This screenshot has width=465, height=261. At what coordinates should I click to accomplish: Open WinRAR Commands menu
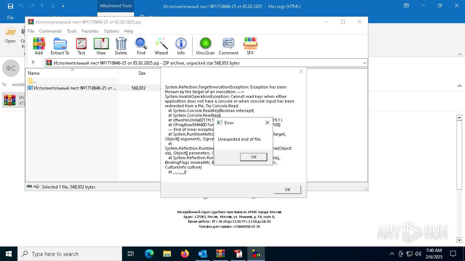point(50,31)
